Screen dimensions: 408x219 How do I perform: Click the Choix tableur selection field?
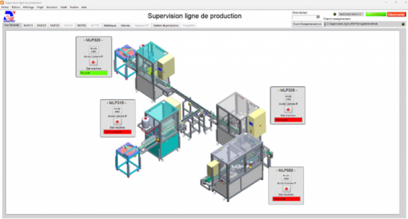click(303, 17)
